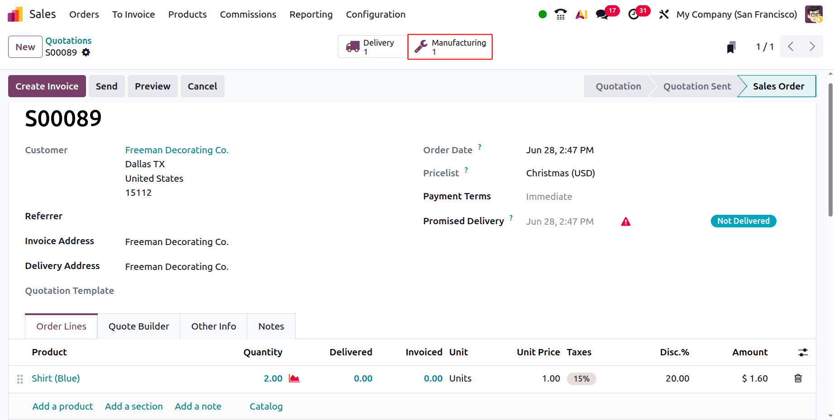
Task: Open the product Catalog link
Action: pyautogui.click(x=266, y=406)
